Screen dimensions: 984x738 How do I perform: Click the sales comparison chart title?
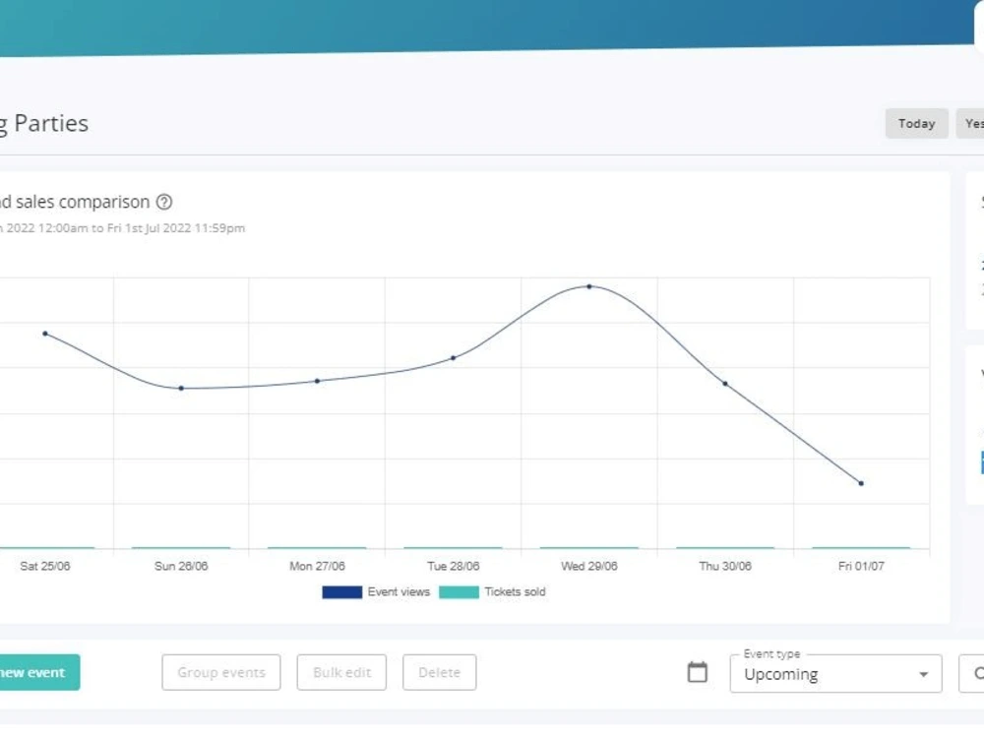pos(75,202)
